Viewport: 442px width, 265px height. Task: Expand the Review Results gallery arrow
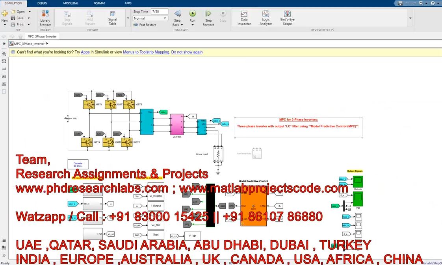pyautogui.click(x=410, y=18)
